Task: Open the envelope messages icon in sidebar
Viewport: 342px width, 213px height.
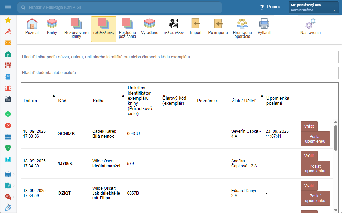Action: [8, 43]
